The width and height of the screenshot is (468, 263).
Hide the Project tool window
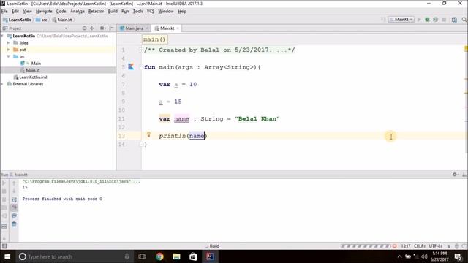click(x=111, y=28)
